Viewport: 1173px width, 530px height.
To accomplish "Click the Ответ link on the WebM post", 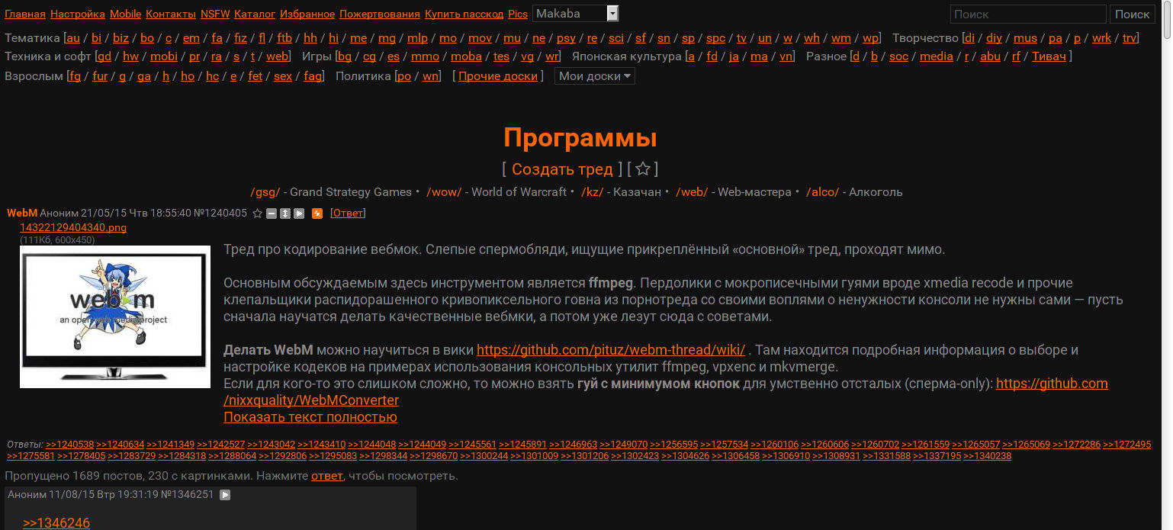I will click(348, 214).
